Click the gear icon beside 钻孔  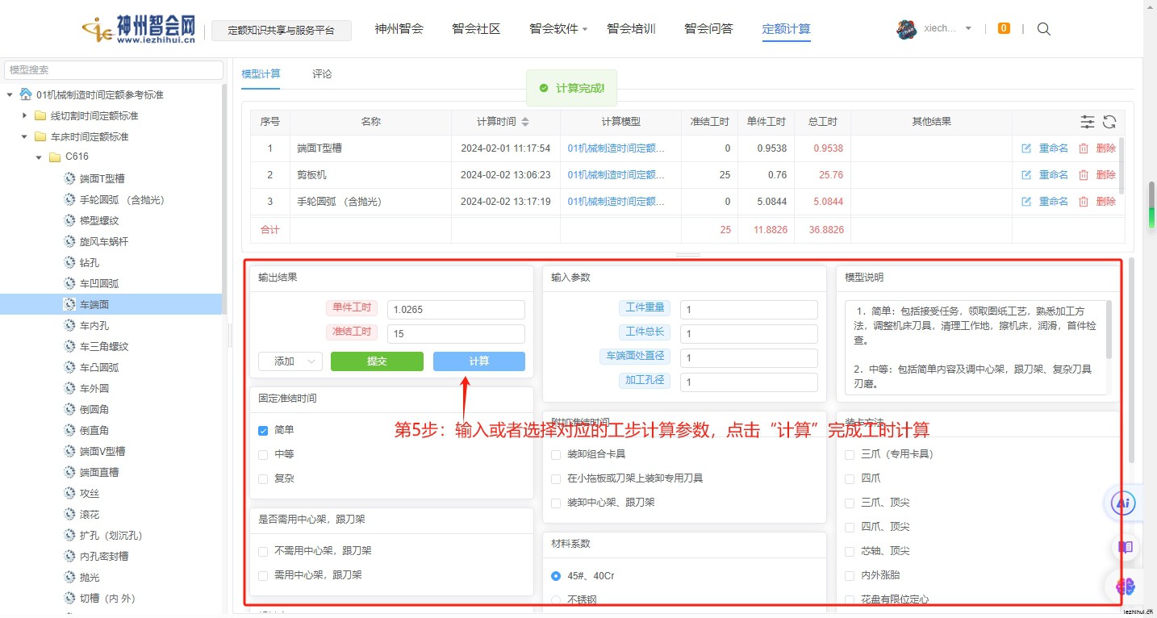(69, 263)
